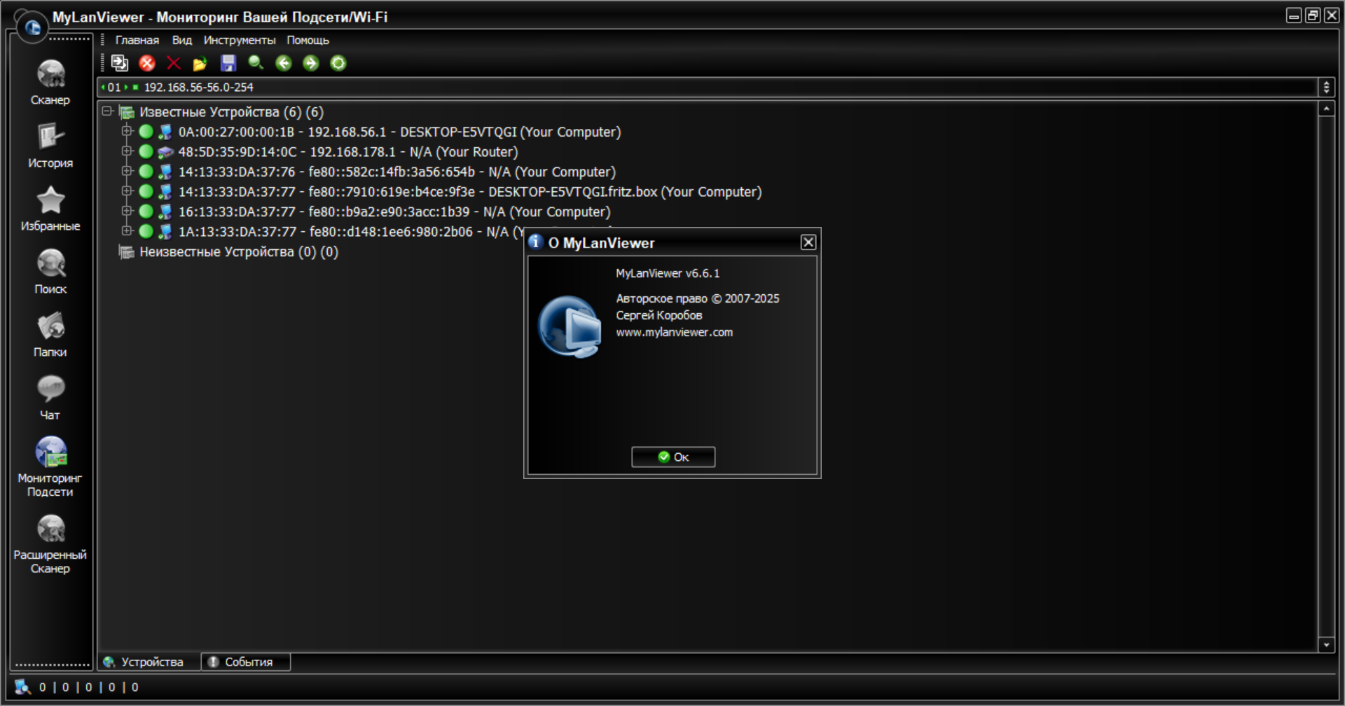Click the Сергей Коробов author name

pos(659,316)
